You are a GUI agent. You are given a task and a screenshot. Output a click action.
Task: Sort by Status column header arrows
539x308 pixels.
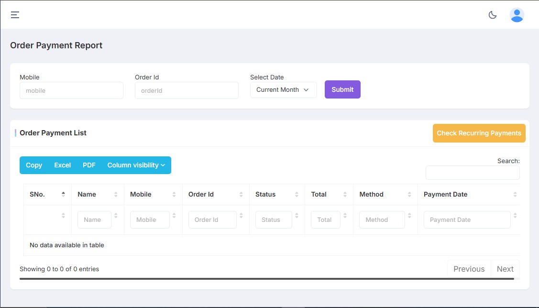tap(297, 194)
